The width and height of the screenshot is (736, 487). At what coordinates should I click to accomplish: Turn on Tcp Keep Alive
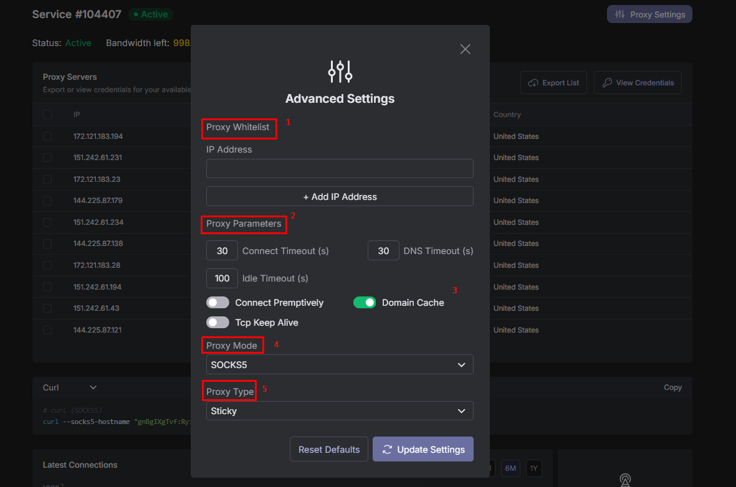click(x=217, y=323)
